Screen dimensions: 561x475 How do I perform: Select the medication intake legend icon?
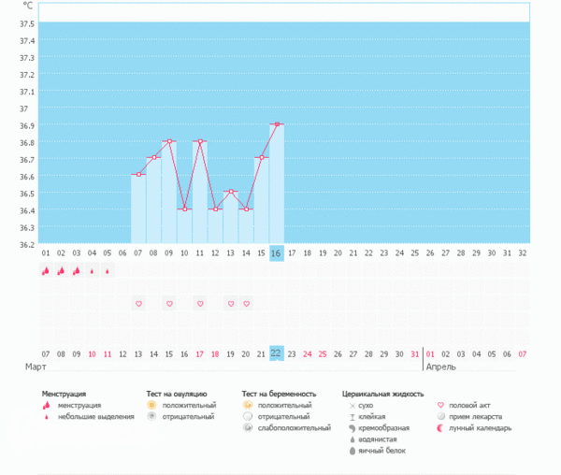[440, 417]
